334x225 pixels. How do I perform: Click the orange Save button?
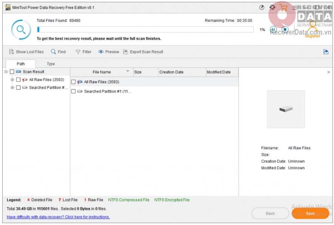[x=310, y=214]
